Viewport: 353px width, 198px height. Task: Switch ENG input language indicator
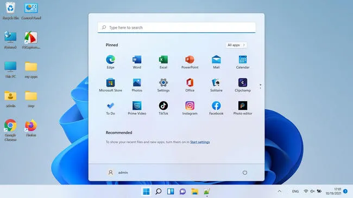pyautogui.click(x=295, y=192)
